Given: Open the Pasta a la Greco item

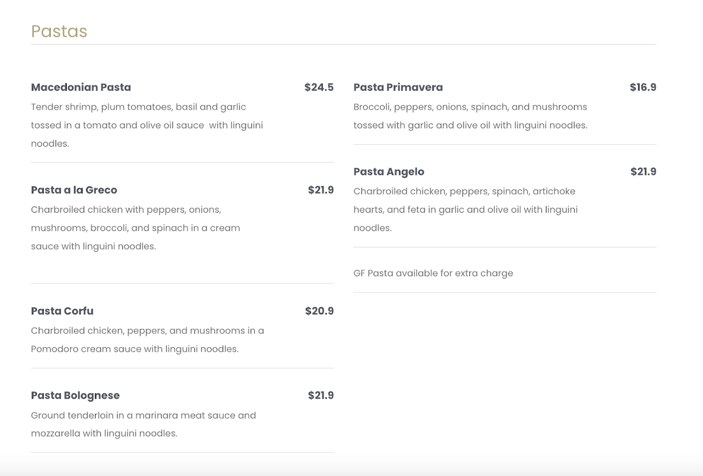Looking at the screenshot, I should tap(74, 190).
